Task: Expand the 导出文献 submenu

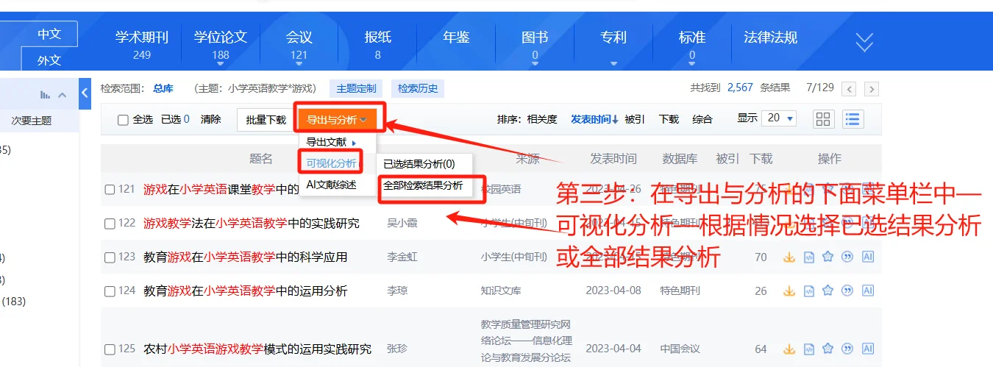Action: pyautogui.click(x=331, y=142)
